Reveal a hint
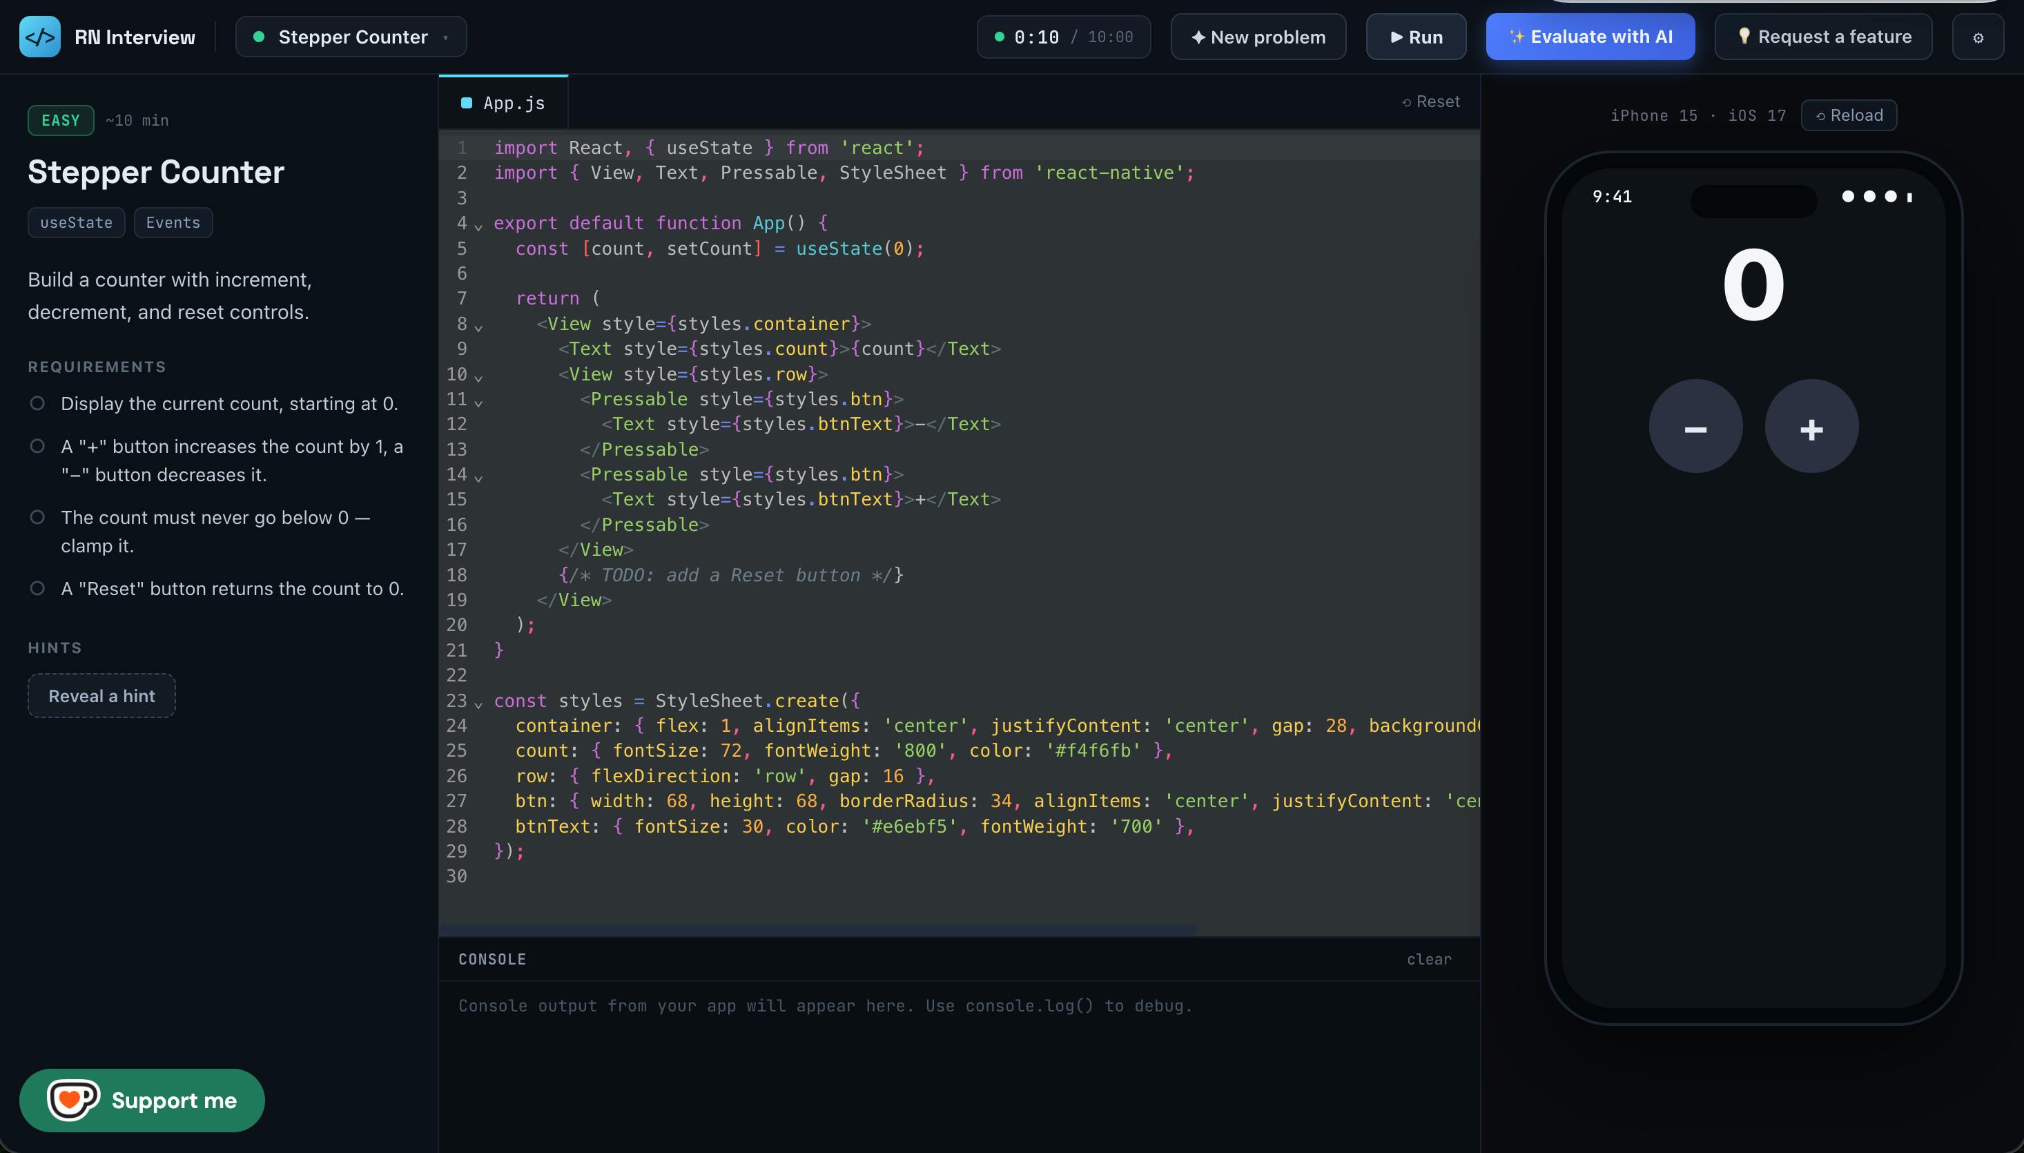2024x1153 pixels. click(x=101, y=695)
